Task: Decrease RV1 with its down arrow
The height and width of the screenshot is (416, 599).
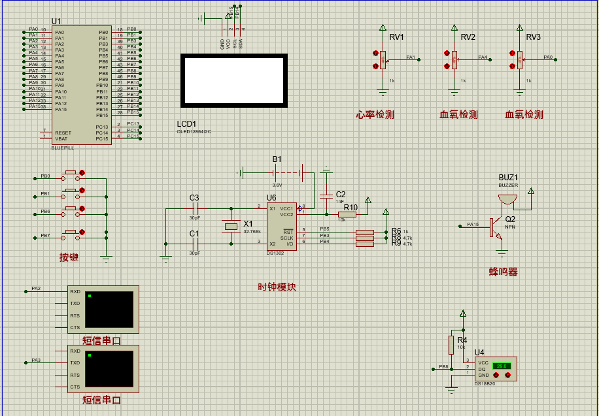Action: point(375,67)
